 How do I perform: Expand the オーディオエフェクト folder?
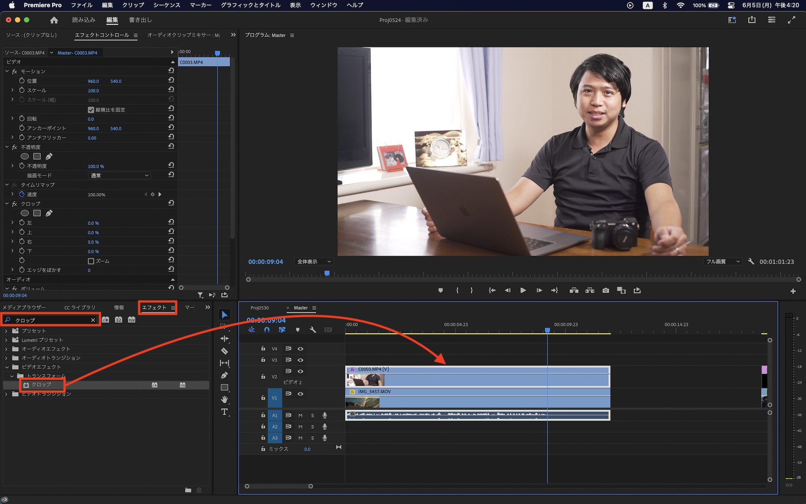(x=6, y=349)
